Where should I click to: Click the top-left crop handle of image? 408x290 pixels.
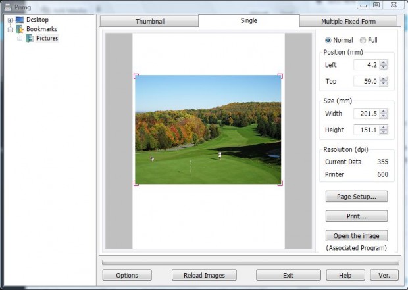coord(136,76)
